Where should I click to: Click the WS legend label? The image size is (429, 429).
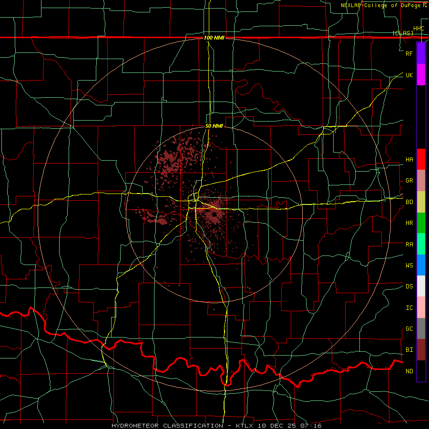coord(409,266)
